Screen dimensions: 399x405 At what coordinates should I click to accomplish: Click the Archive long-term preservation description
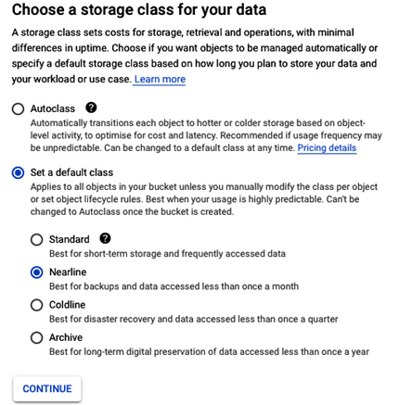(209, 352)
